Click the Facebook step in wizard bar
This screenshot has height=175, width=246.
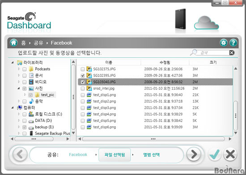click(78, 154)
